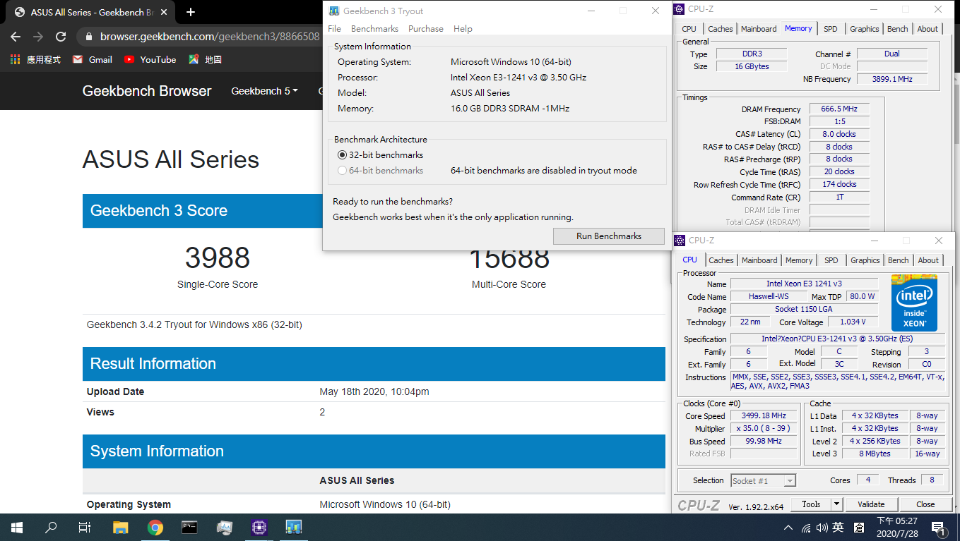Select the 64-bit benchmarks radio option
The width and height of the screenshot is (960, 541).
click(x=380, y=170)
